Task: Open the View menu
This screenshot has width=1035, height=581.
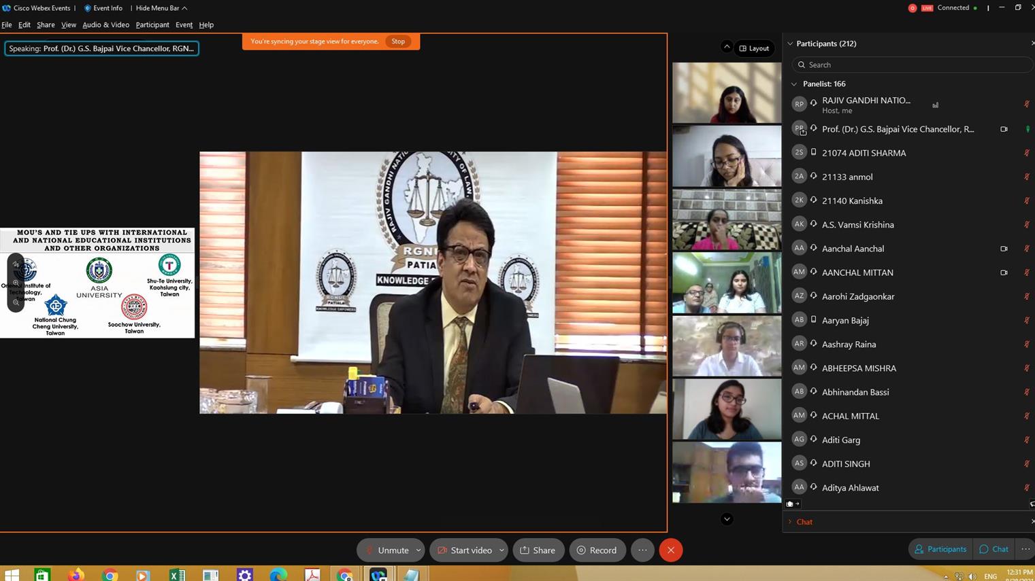Action: click(x=69, y=25)
